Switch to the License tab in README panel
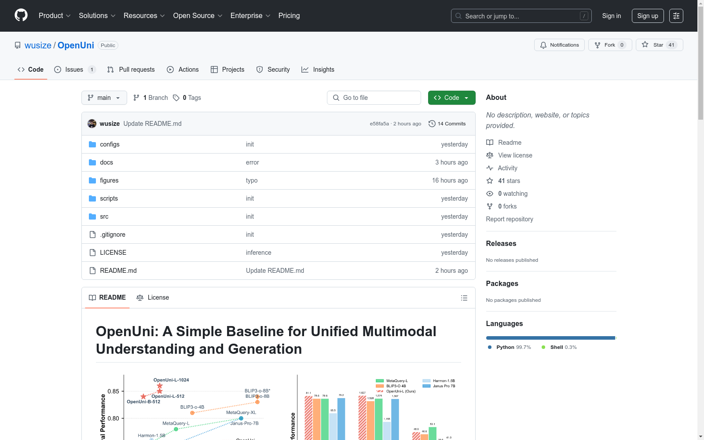The width and height of the screenshot is (704, 440). [x=153, y=298]
